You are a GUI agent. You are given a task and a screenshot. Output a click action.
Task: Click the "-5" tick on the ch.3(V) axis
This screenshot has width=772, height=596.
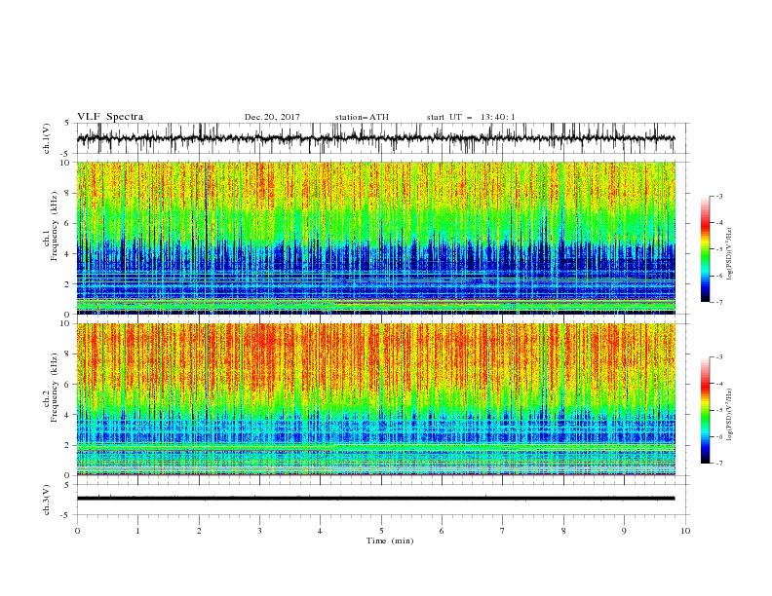pos(66,515)
